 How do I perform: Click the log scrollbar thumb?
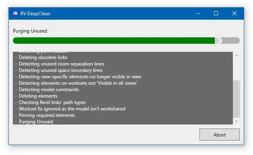pos(236,99)
